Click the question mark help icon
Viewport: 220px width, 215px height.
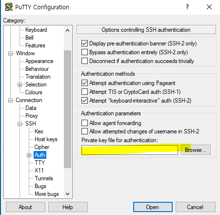(x=187, y=7)
